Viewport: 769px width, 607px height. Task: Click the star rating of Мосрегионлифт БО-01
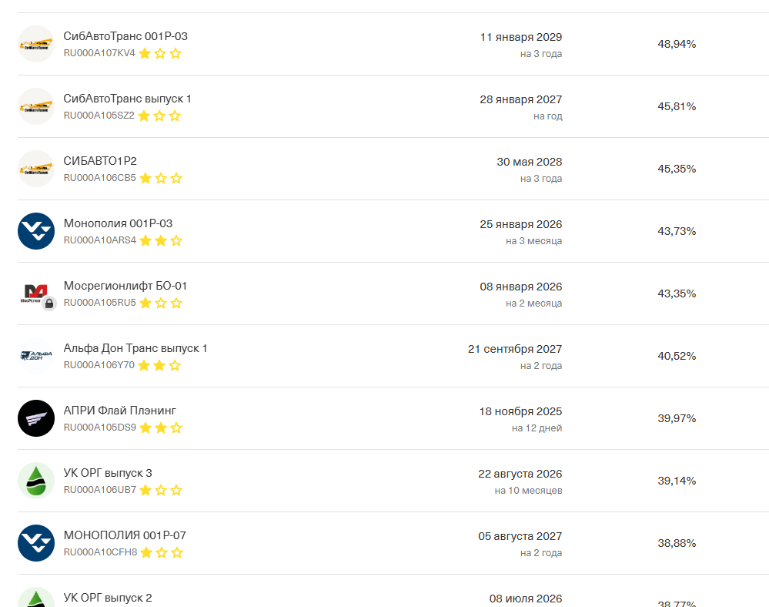[161, 303]
